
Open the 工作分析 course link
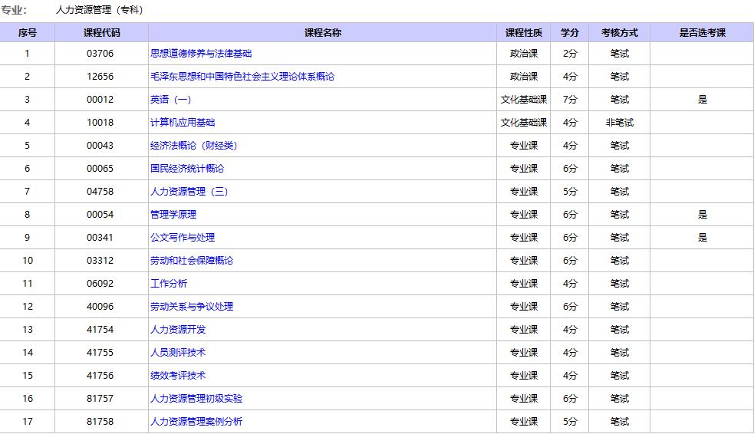[x=169, y=284]
